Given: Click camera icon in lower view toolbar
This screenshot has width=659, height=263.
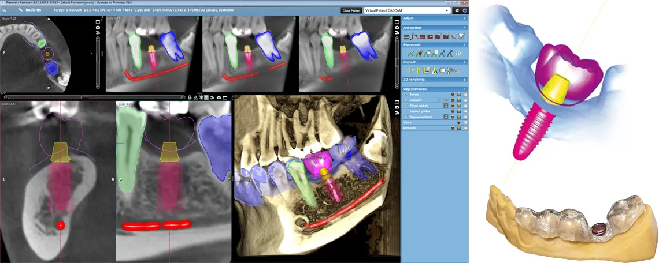Looking at the screenshot, I should [219, 97].
